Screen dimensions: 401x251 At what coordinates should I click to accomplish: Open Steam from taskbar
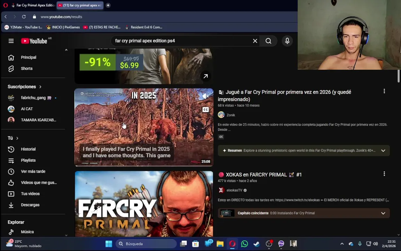point(257,244)
